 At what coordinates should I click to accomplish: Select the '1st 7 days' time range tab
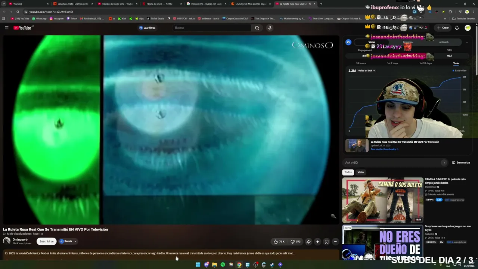(392, 64)
